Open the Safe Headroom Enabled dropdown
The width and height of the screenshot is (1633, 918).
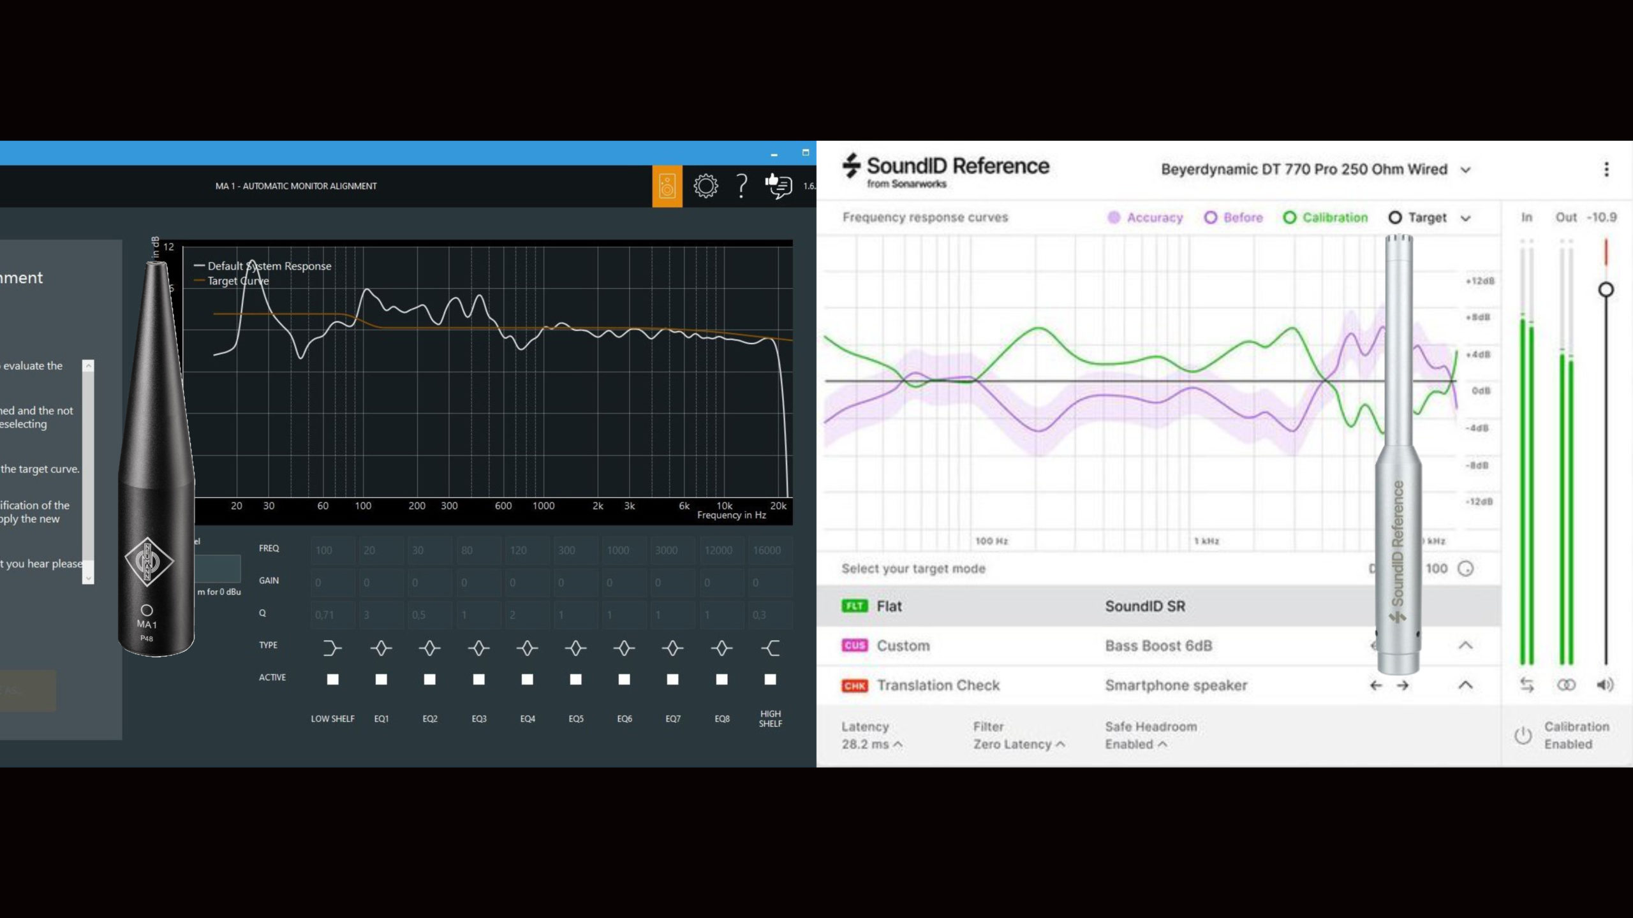[1136, 744]
